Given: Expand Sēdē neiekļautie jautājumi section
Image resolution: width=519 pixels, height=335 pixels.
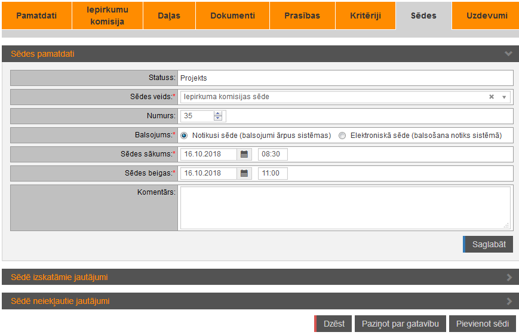Looking at the screenshot, I should 509,301.
